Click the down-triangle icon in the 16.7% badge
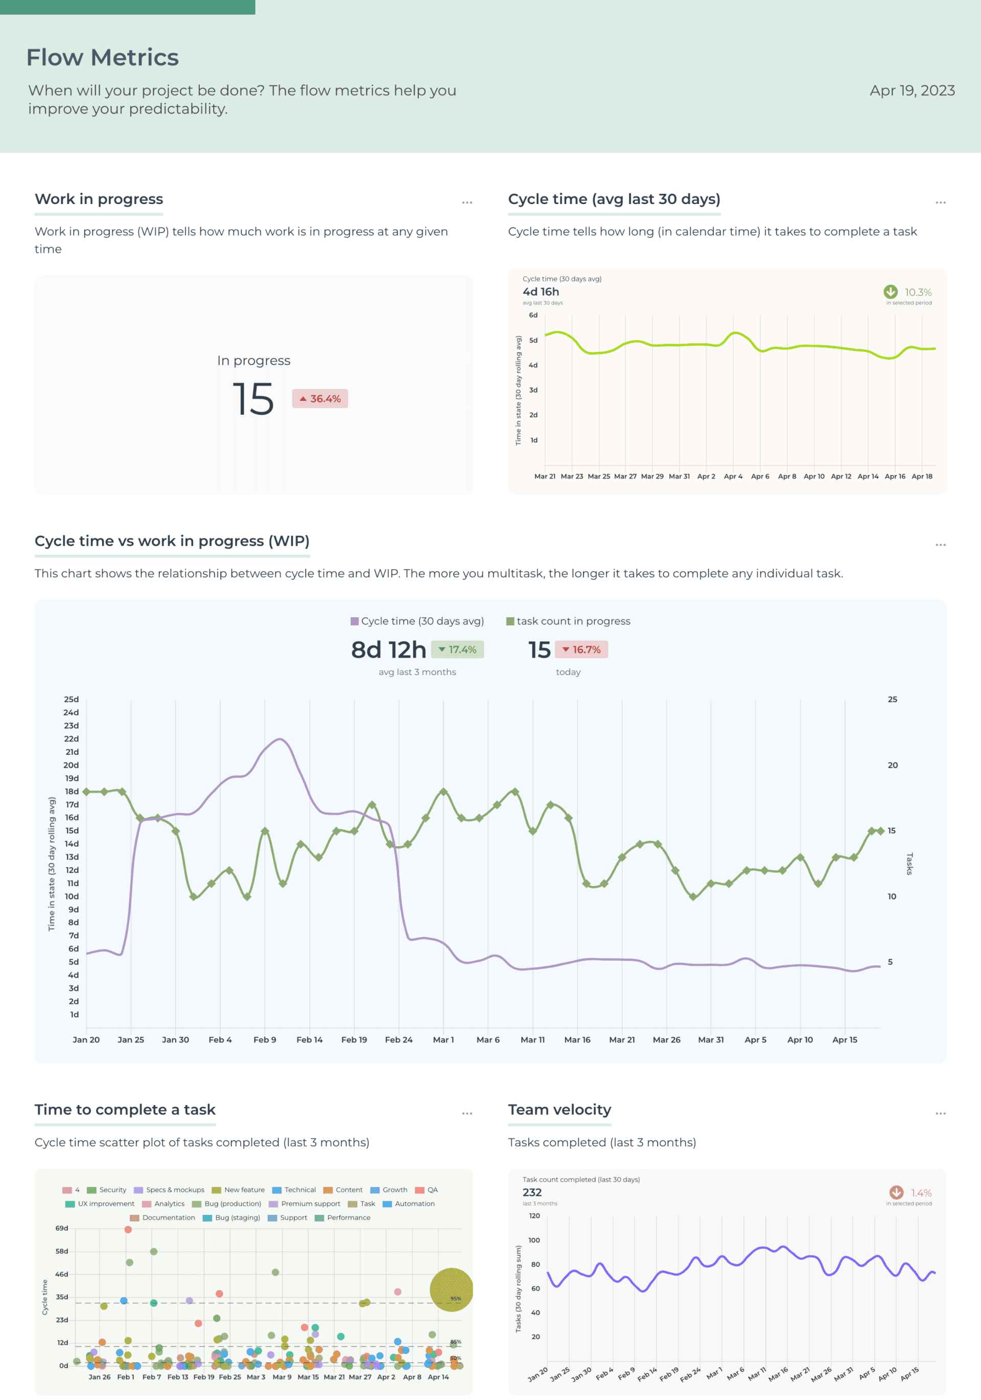981x1400 pixels. pos(566,649)
